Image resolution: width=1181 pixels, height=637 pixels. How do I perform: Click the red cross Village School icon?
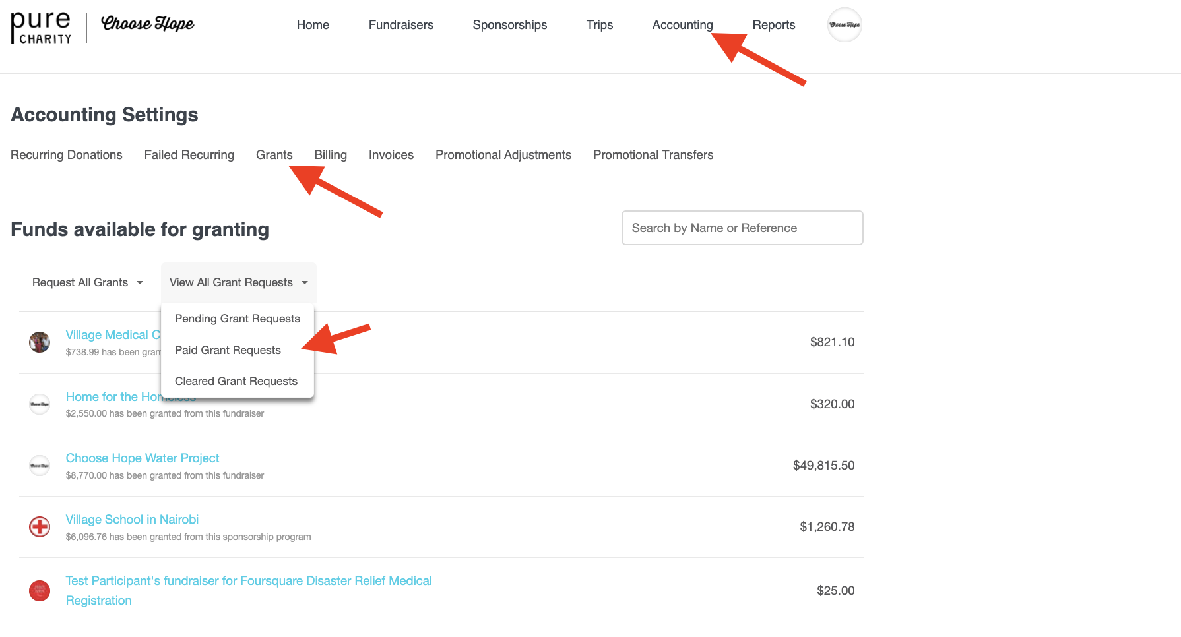[40, 527]
